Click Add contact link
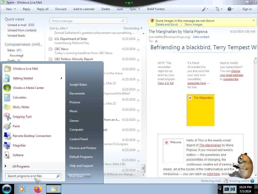258x194 pixels. pyautogui.click(x=201, y=37)
